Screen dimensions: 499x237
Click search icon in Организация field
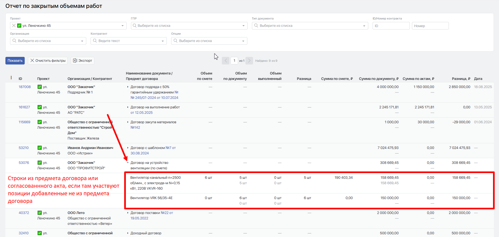14,41
